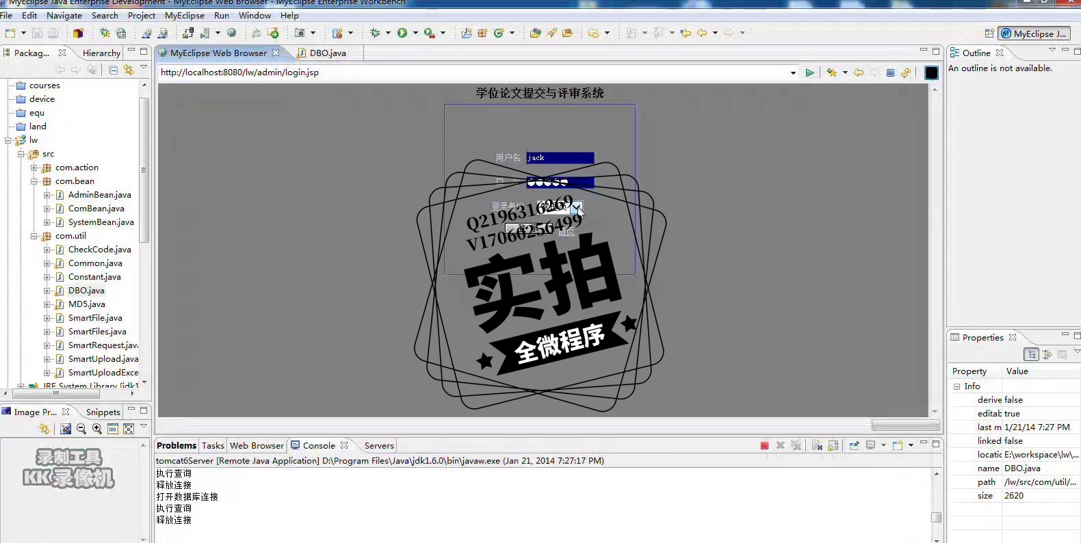1081x543 pixels.
Task: Open the web browser globe toolbar icon
Action: coord(232,33)
